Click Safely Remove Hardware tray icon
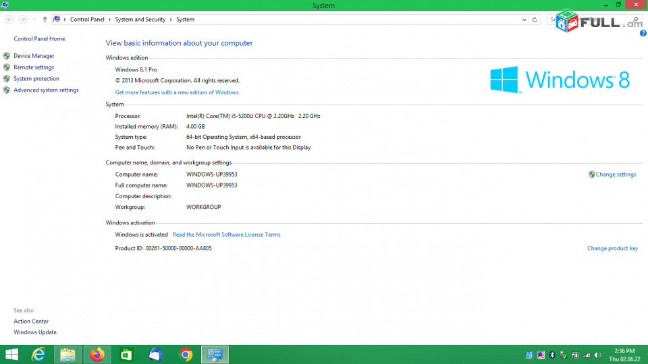The width and height of the screenshot is (648, 364). (563, 355)
